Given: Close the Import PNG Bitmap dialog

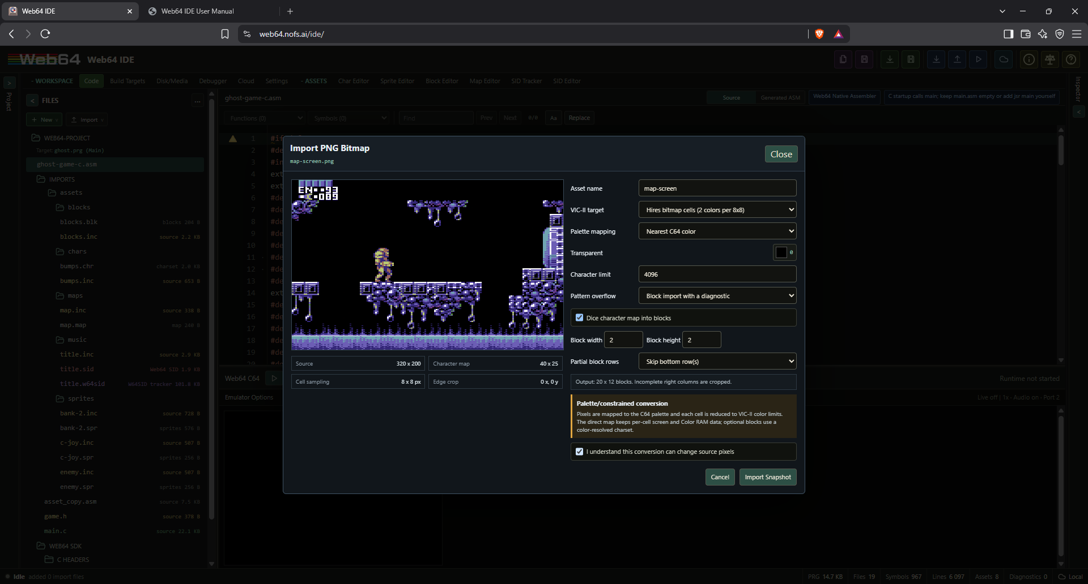Looking at the screenshot, I should point(781,154).
